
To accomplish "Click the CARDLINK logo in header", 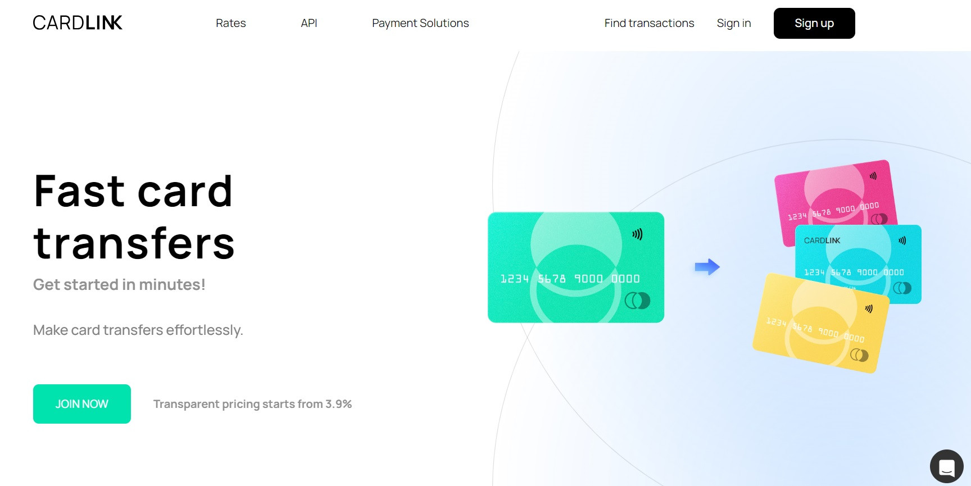I will (78, 22).
